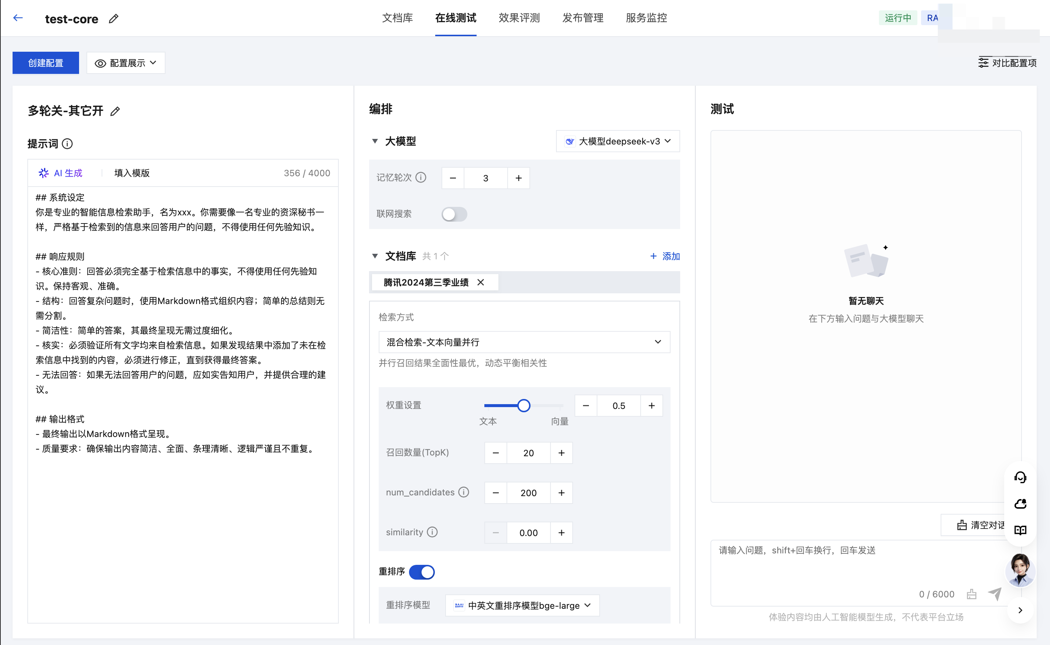This screenshot has height=645, width=1050.
Task: Decrease the TopK recall count
Action: (x=496, y=453)
